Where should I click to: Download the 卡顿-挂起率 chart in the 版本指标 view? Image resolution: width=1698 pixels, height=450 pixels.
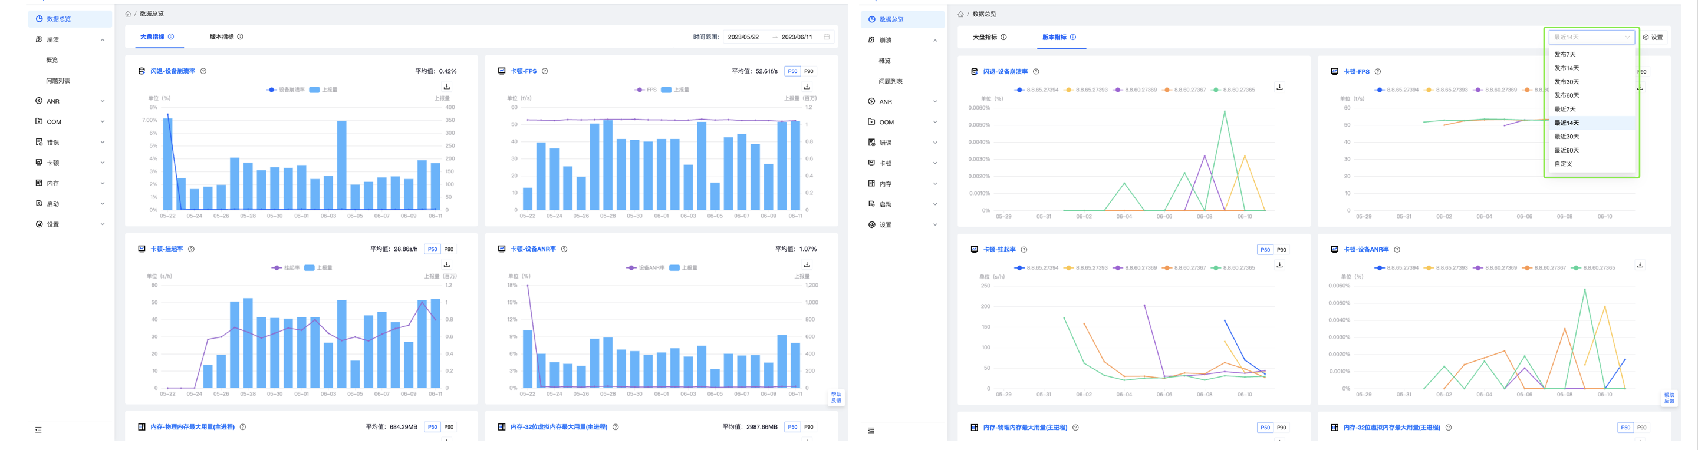(x=1279, y=265)
